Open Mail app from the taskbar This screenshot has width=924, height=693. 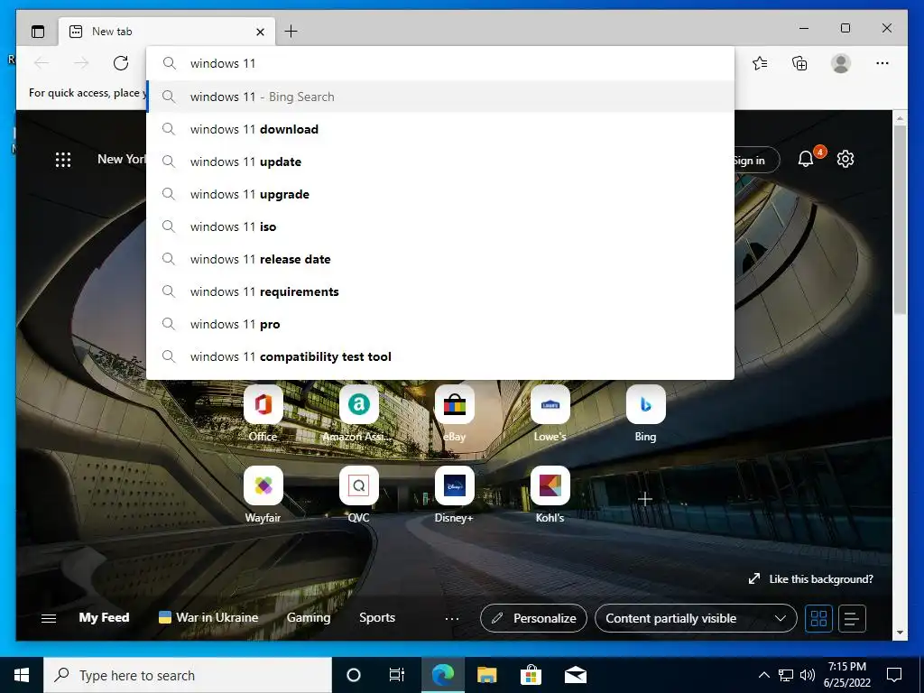[x=575, y=675]
